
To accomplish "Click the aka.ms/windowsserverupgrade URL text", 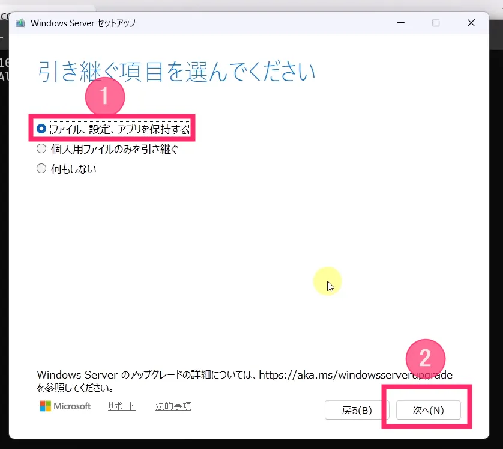I will tap(355, 375).
